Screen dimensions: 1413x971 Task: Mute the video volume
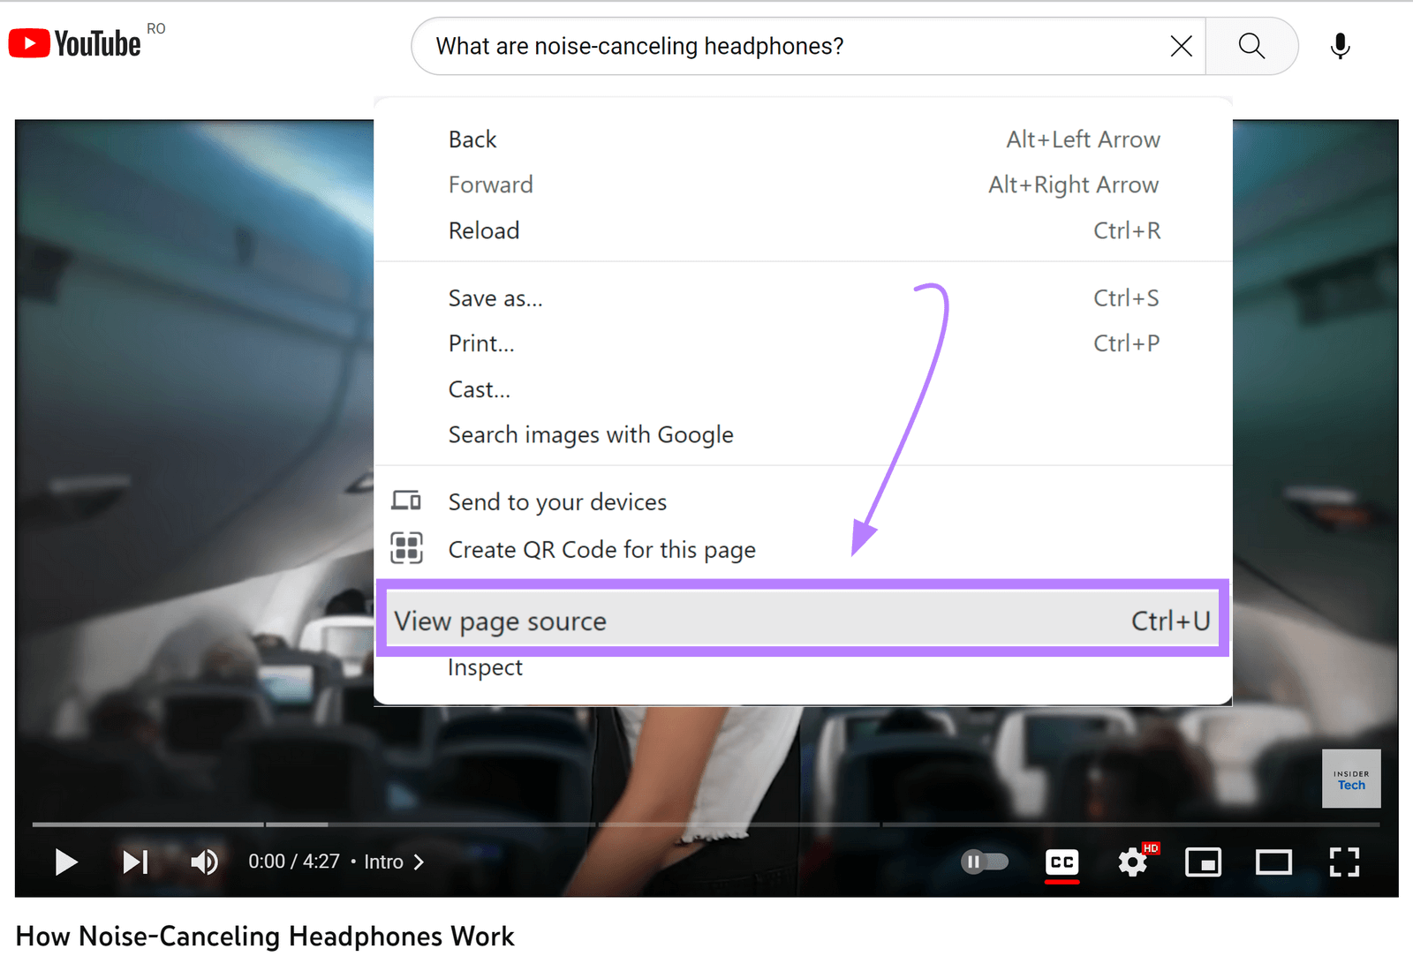coord(203,862)
